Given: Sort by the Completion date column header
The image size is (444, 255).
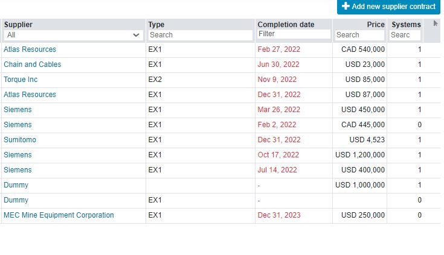Looking at the screenshot, I should tap(286, 25).
